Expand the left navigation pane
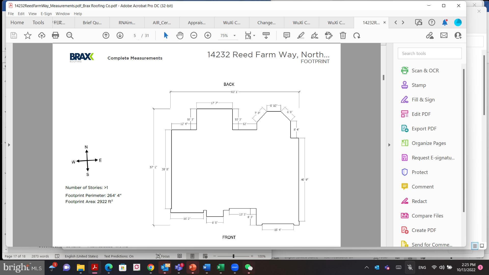The height and width of the screenshot is (275, 489). pos(9,145)
